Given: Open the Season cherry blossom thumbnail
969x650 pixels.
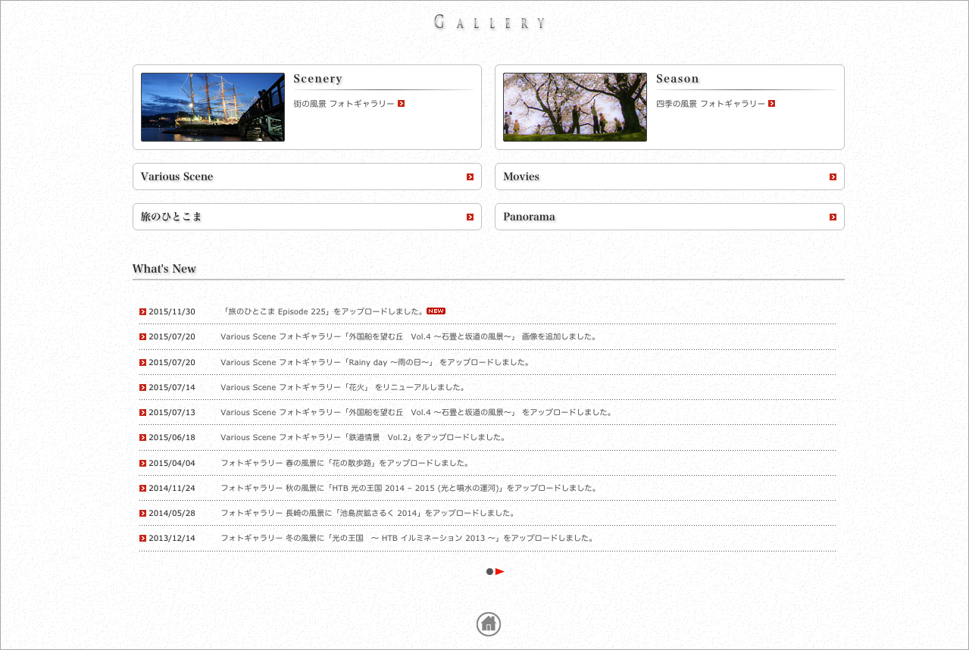Looking at the screenshot, I should pyautogui.click(x=575, y=107).
